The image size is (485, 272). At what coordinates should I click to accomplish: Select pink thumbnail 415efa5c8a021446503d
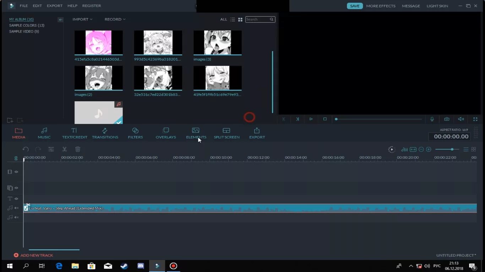98,42
